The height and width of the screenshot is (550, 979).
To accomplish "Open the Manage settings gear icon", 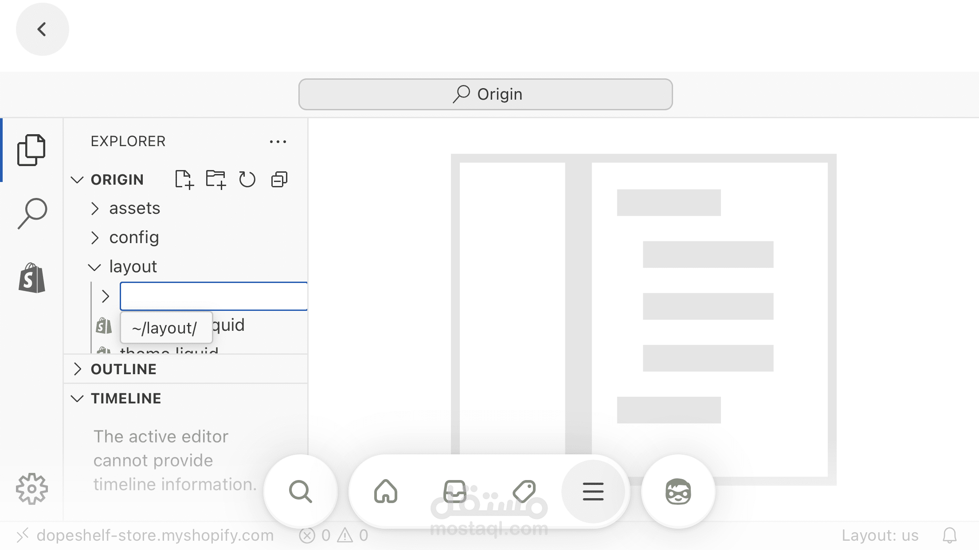I will click(32, 488).
